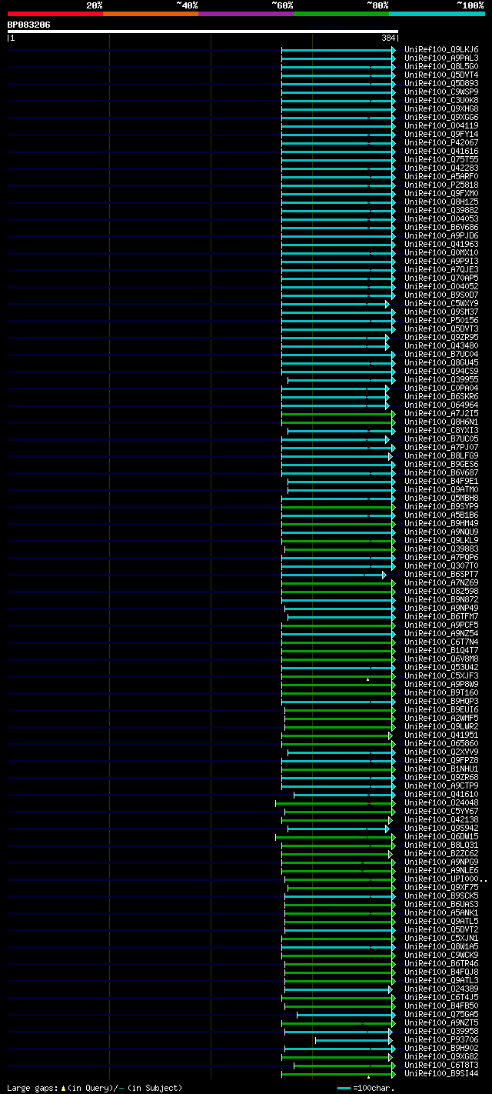Click label UniRef100_Q39883

pos(441,549)
